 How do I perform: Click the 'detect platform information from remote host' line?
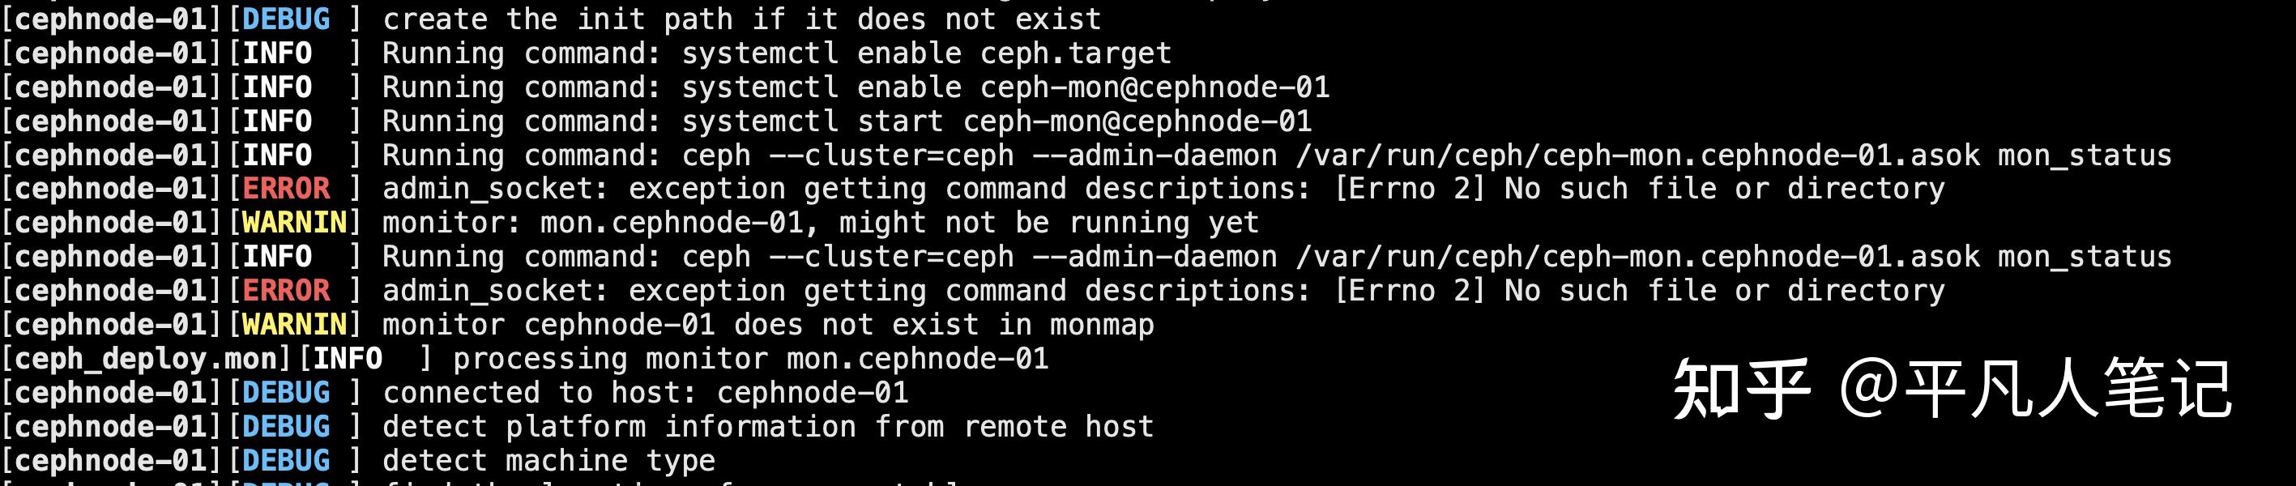(767, 426)
